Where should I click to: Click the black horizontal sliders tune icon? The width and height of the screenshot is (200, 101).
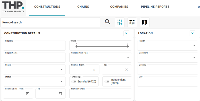(x=132, y=22)
